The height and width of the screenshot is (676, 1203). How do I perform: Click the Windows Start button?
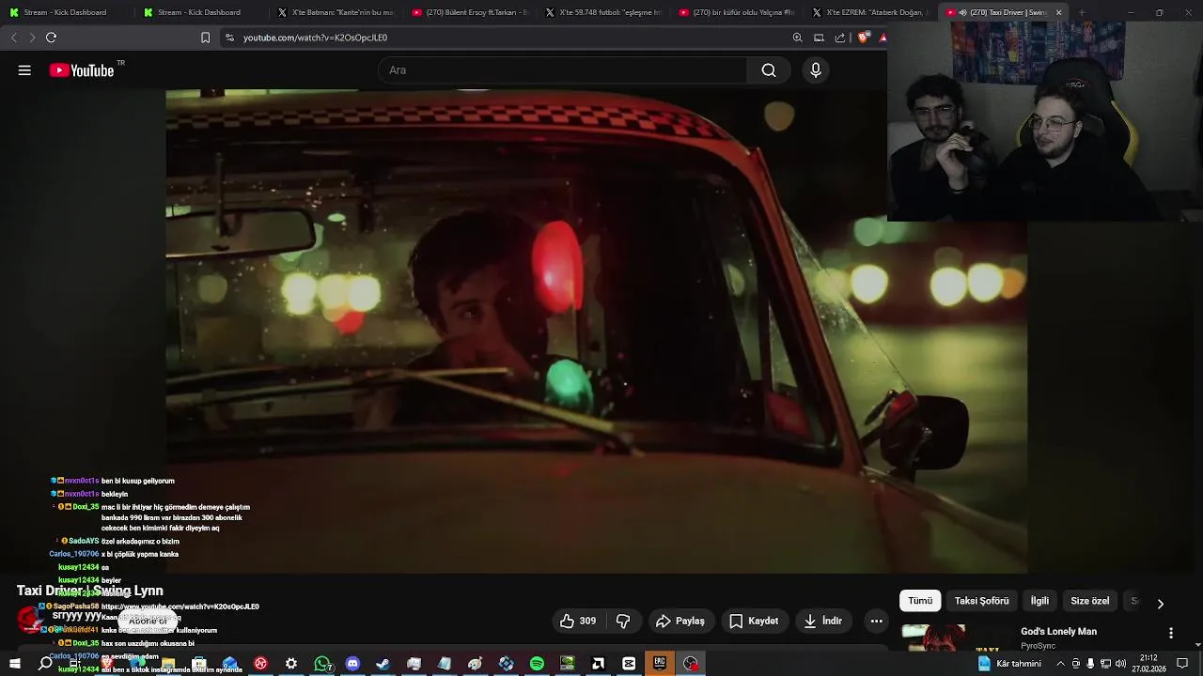pyautogui.click(x=14, y=664)
